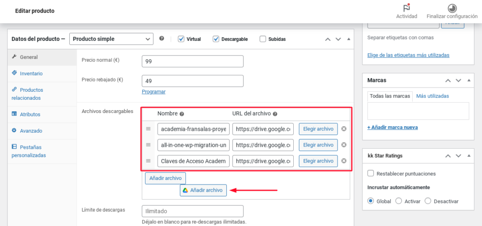
Task: Focus the Límite de descargas field
Action: tap(193, 211)
